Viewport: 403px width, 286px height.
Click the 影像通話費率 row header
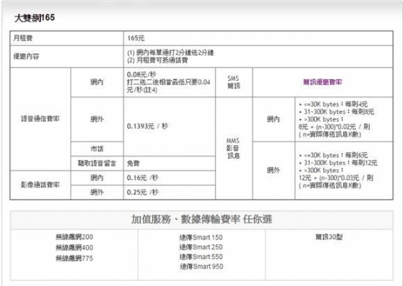[40, 185]
